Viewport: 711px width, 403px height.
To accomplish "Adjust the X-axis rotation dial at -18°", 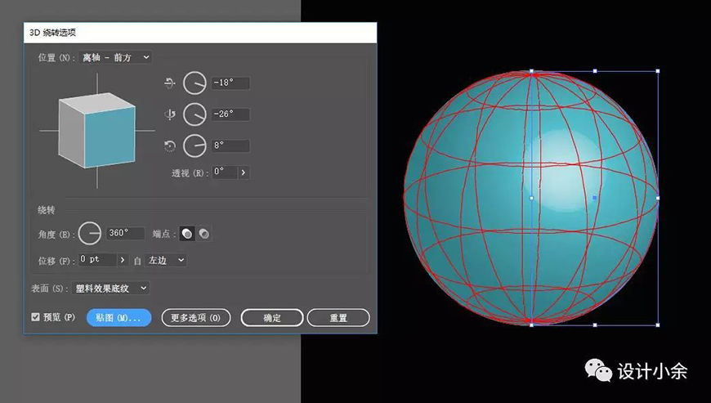I will click(195, 83).
